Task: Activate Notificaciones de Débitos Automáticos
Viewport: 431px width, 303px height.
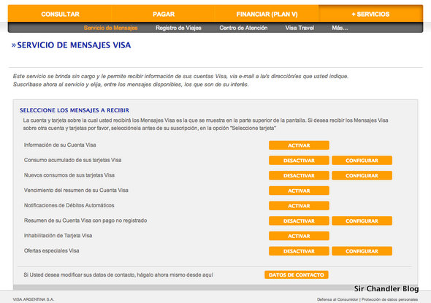Action: point(299,206)
